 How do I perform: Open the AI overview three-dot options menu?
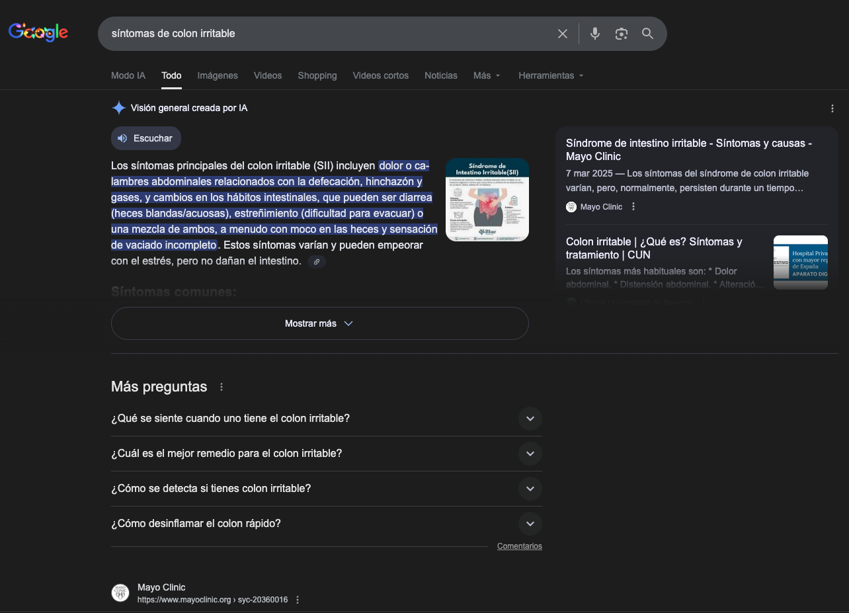pos(832,108)
